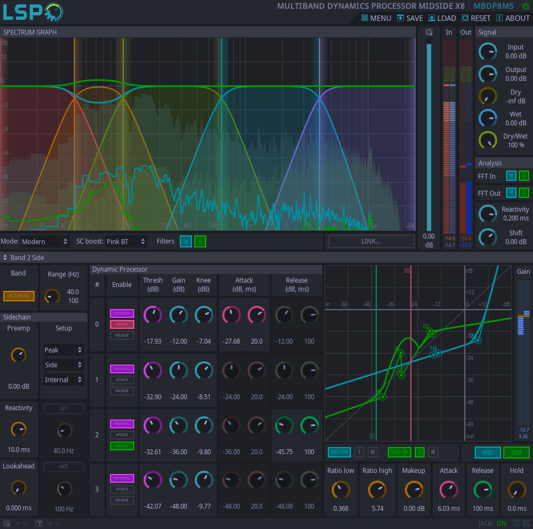Click the 0S curve point on the graph

point(430,331)
